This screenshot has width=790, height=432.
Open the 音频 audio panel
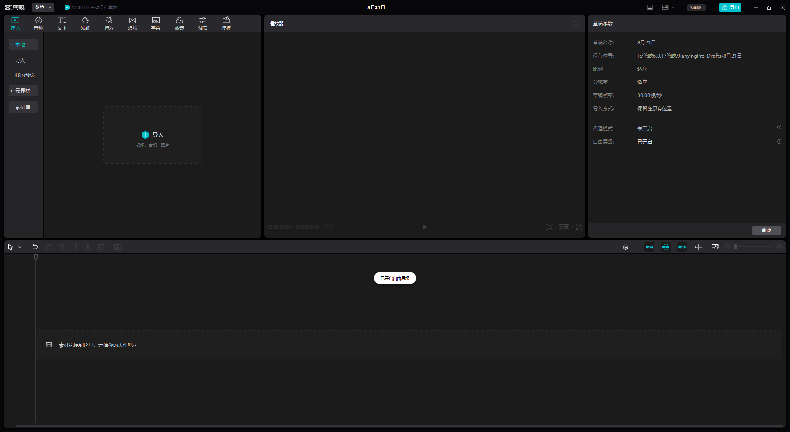click(x=38, y=23)
